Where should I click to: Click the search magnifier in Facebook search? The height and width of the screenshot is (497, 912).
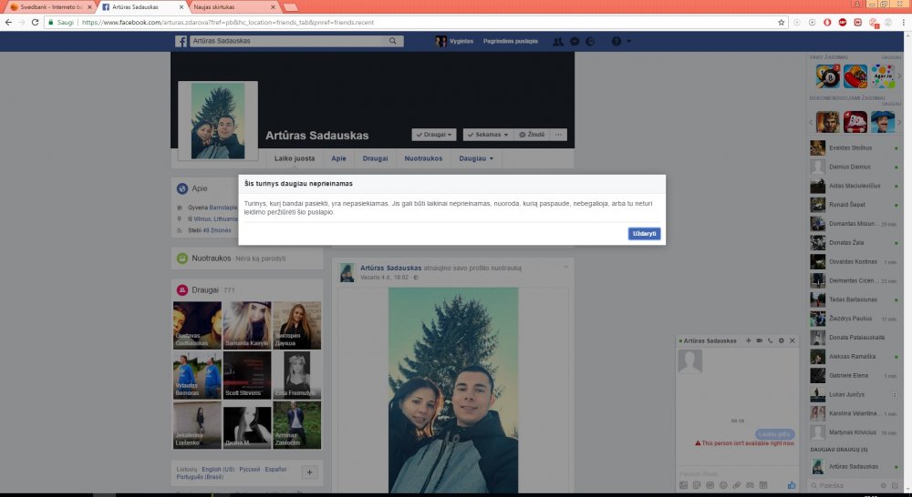[392, 41]
